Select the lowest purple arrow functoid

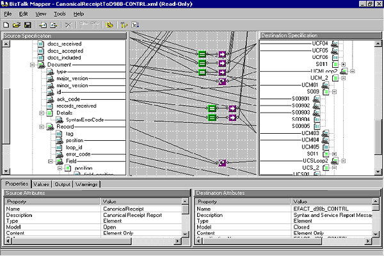tap(232, 118)
